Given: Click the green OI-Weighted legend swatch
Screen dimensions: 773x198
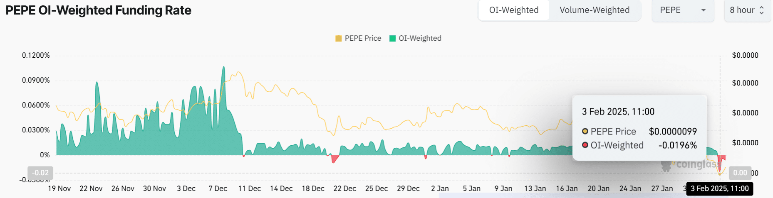Looking at the screenshot, I should coord(392,39).
